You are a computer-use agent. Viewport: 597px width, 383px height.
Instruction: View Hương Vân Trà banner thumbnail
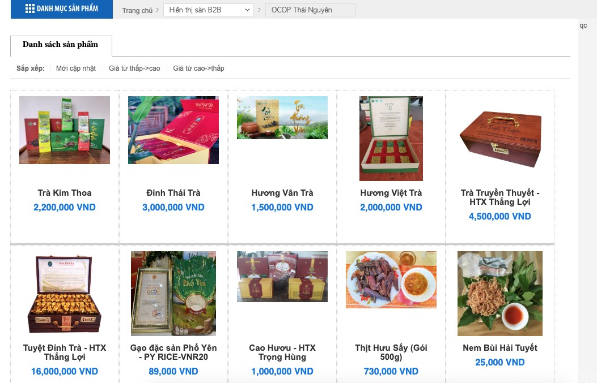coord(282,118)
